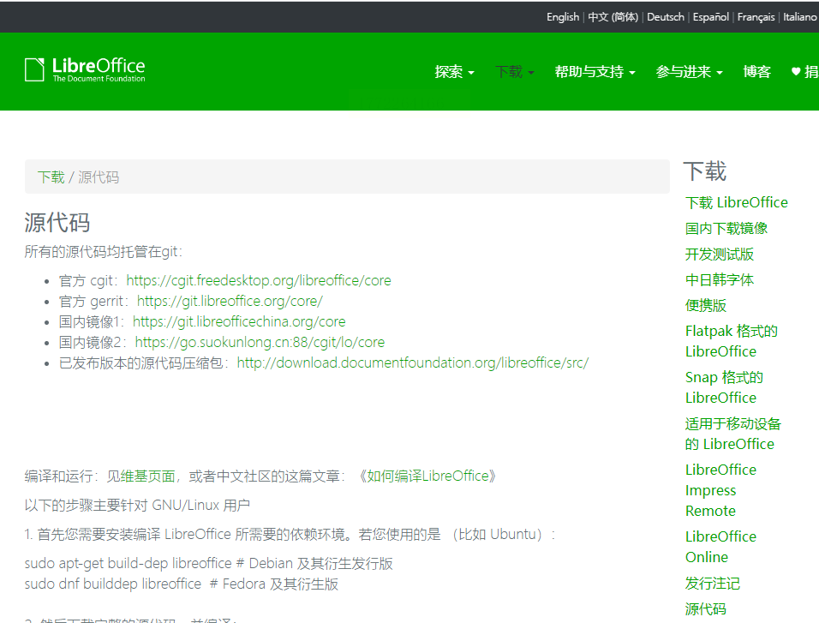819x623 pixels.
Task: Open sidebar link 发行注记
Action: pos(713,584)
